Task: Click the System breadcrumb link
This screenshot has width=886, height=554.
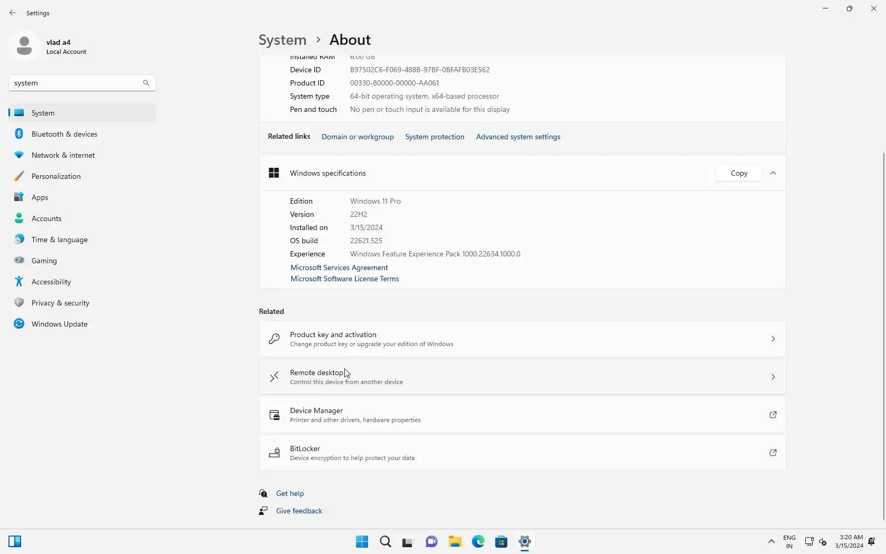Action: (x=282, y=40)
